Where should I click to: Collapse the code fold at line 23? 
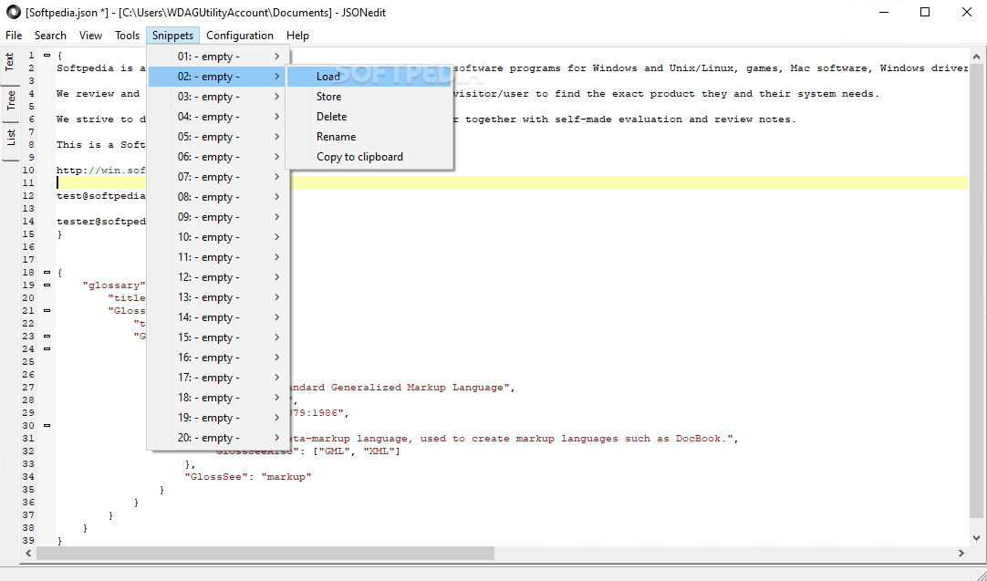coord(47,337)
